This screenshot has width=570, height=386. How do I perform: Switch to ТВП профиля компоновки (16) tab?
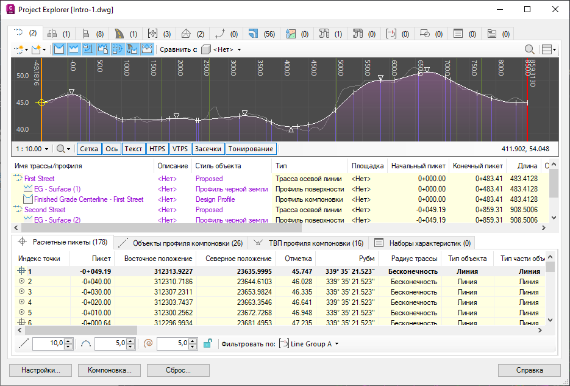pyautogui.click(x=308, y=243)
